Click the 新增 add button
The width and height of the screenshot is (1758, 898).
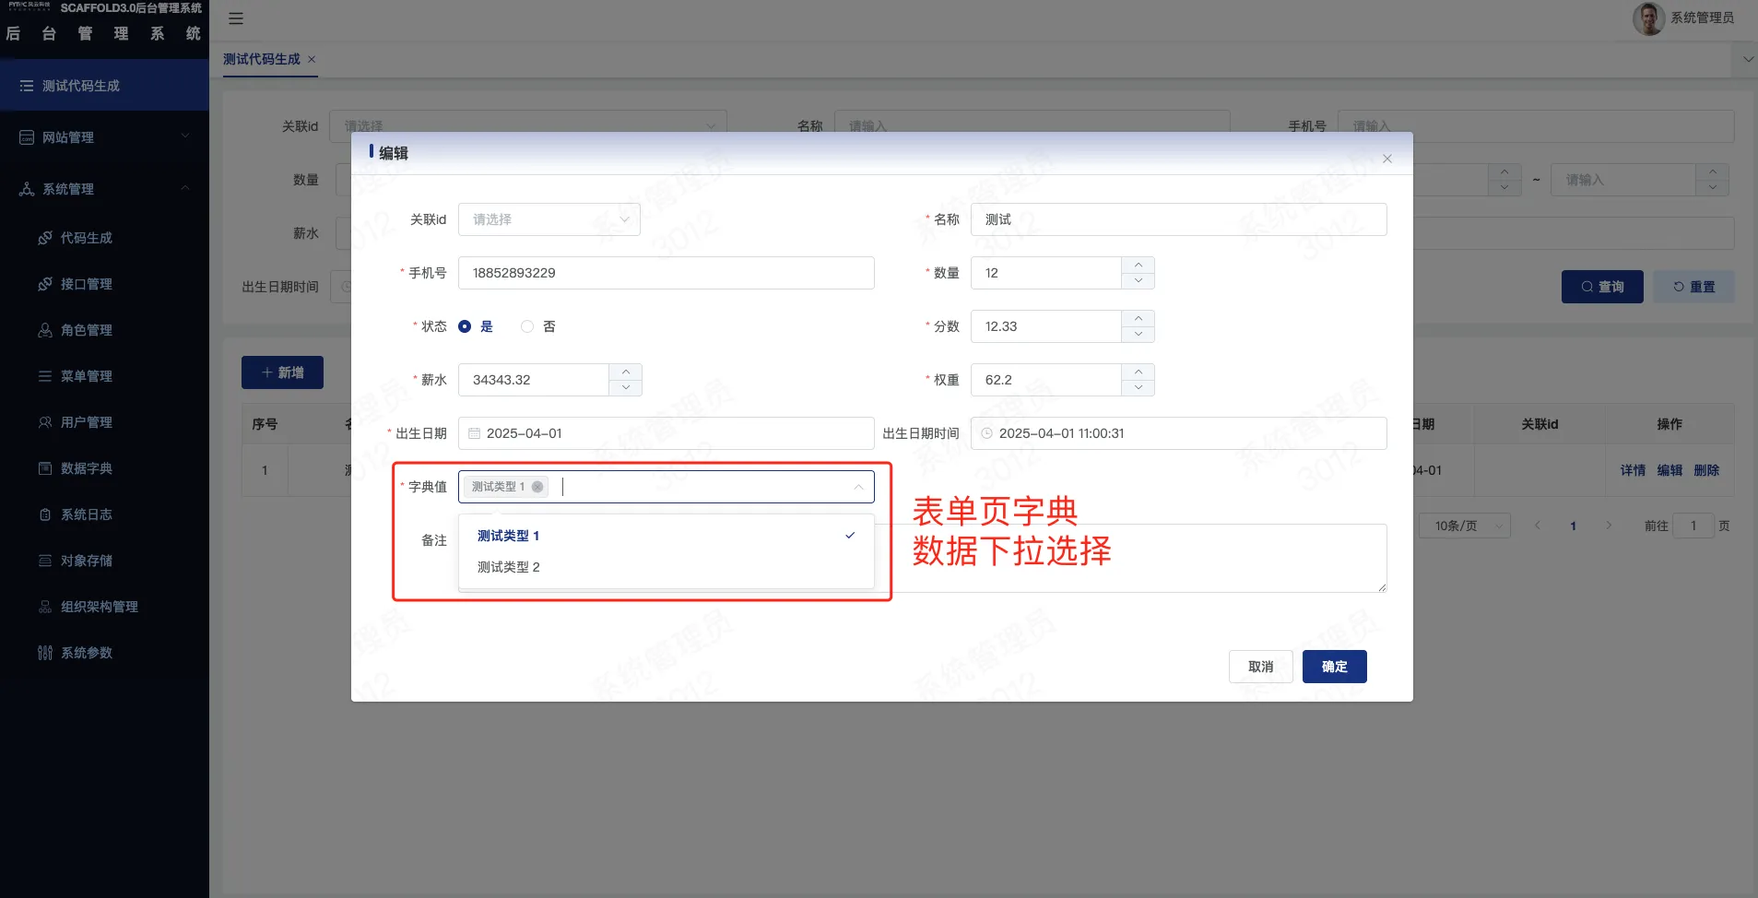(x=282, y=372)
